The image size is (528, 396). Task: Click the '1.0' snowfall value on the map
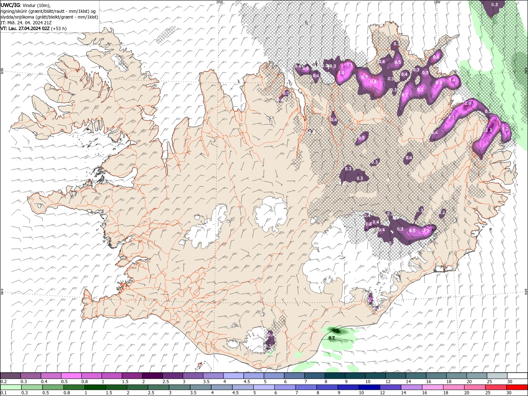(342, 73)
